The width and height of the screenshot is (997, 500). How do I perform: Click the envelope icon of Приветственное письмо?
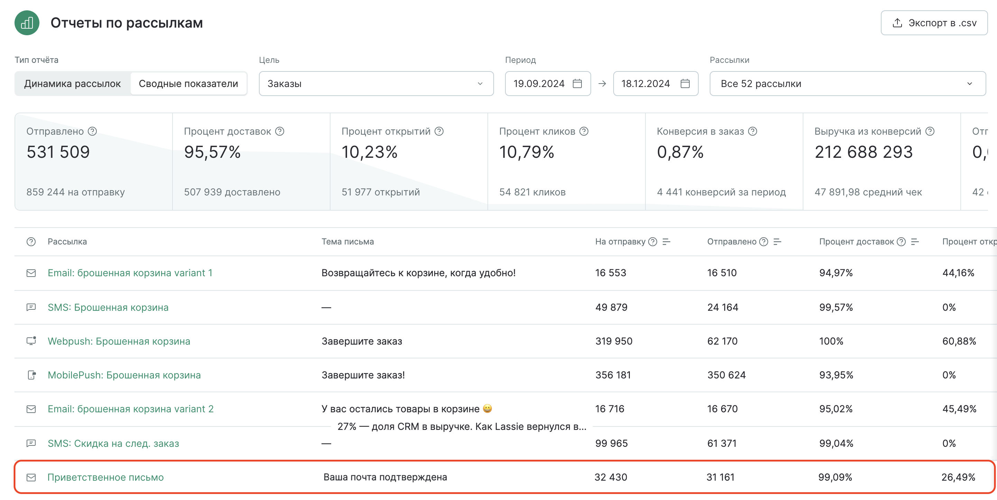click(x=31, y=478)
